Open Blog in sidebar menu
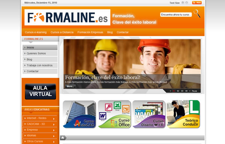 [40, 59]
